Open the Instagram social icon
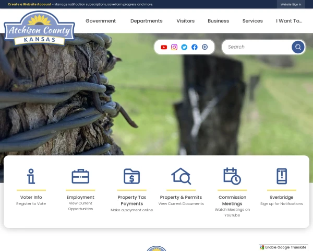 174,47
